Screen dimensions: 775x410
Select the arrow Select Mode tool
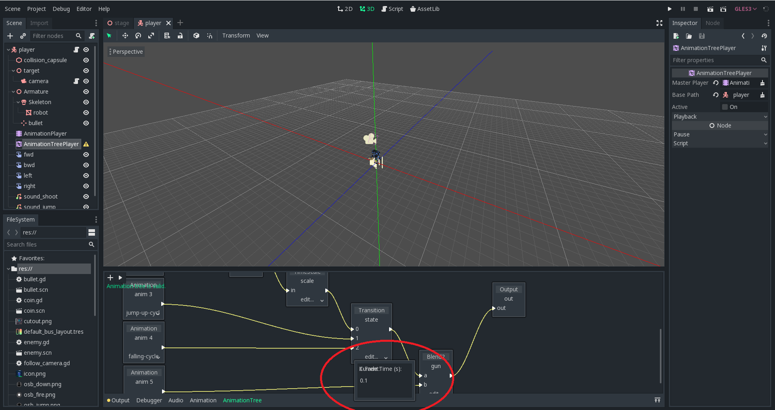110,36
